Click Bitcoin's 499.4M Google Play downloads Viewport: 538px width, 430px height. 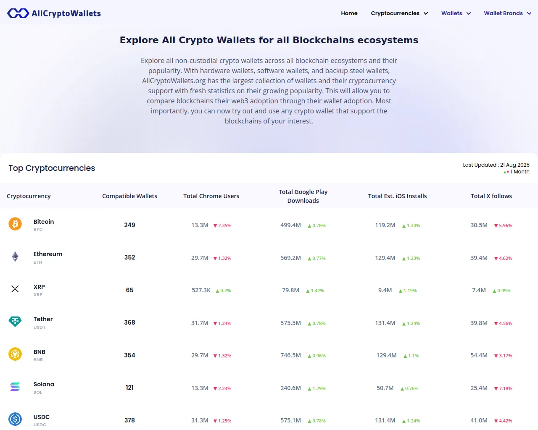290,225
